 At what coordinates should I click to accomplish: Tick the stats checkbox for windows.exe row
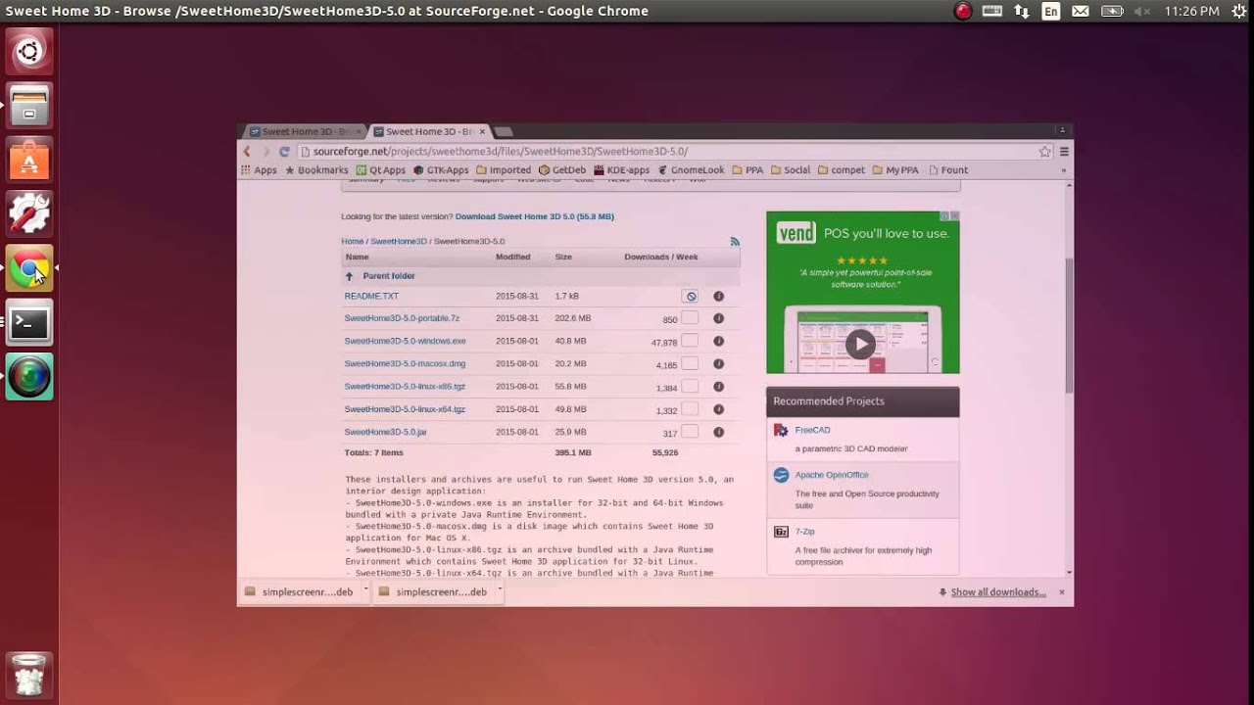(690, 341)
